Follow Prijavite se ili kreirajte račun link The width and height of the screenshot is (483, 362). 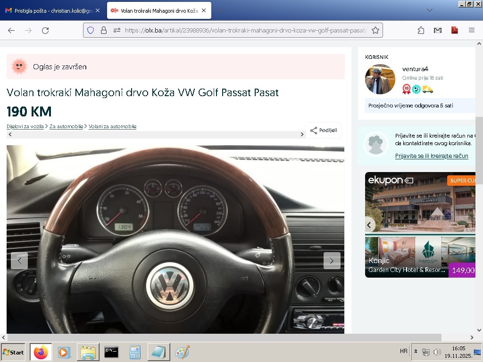432,156
